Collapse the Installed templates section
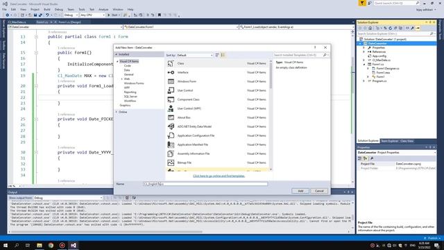The image size is (444, 250). pos(116,54)
